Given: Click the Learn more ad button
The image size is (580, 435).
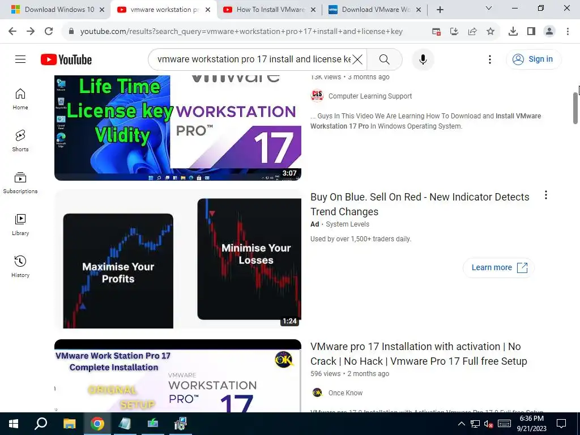Looking at the screenshot, I should tap(498, 267).
